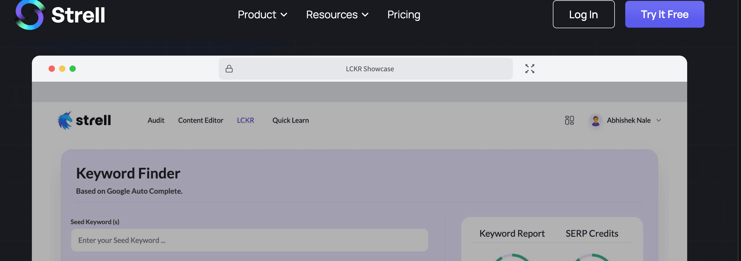The width and height of the screenshot is (741, 261).
Task: Go to the Pricing page
Action: pos(404,15)
